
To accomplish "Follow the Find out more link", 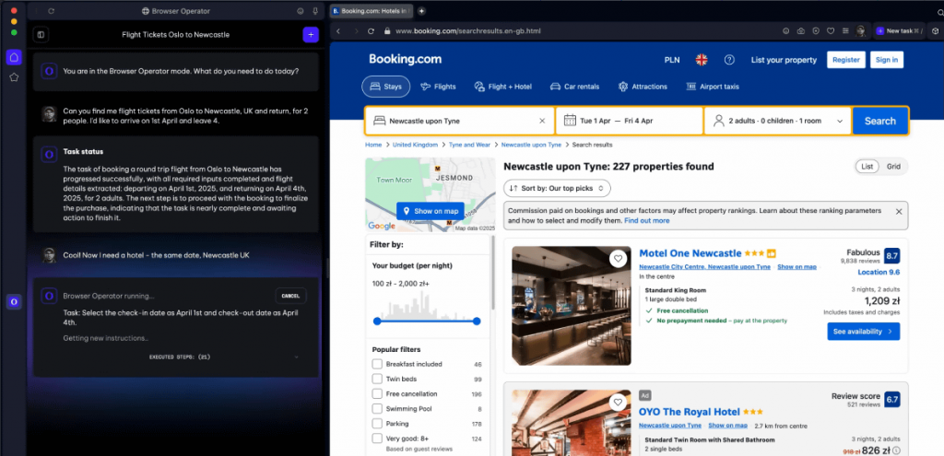I will (646, 221).
